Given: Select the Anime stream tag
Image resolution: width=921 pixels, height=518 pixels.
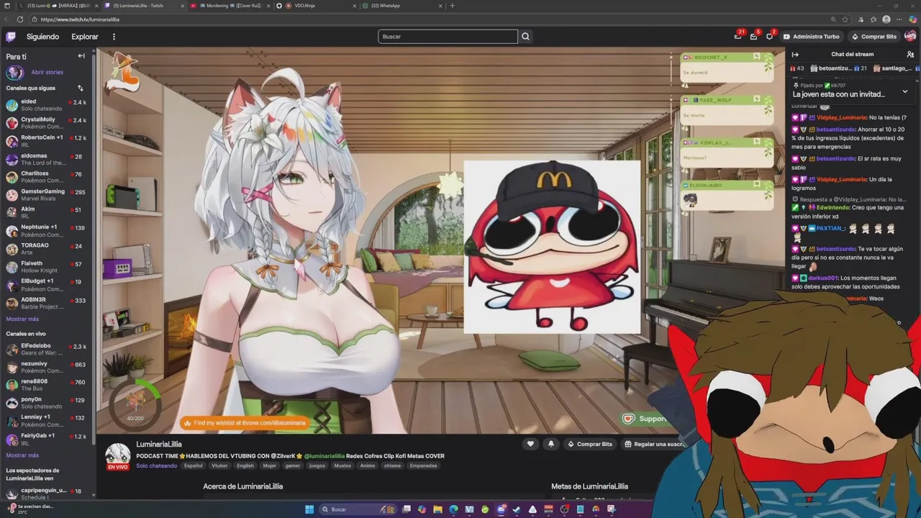Looking at the screenshot, I should pos(367,465).
